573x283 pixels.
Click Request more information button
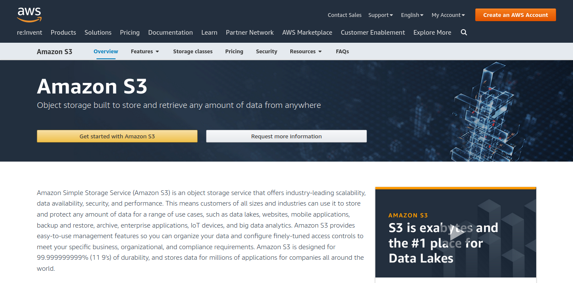click(286, 136)
